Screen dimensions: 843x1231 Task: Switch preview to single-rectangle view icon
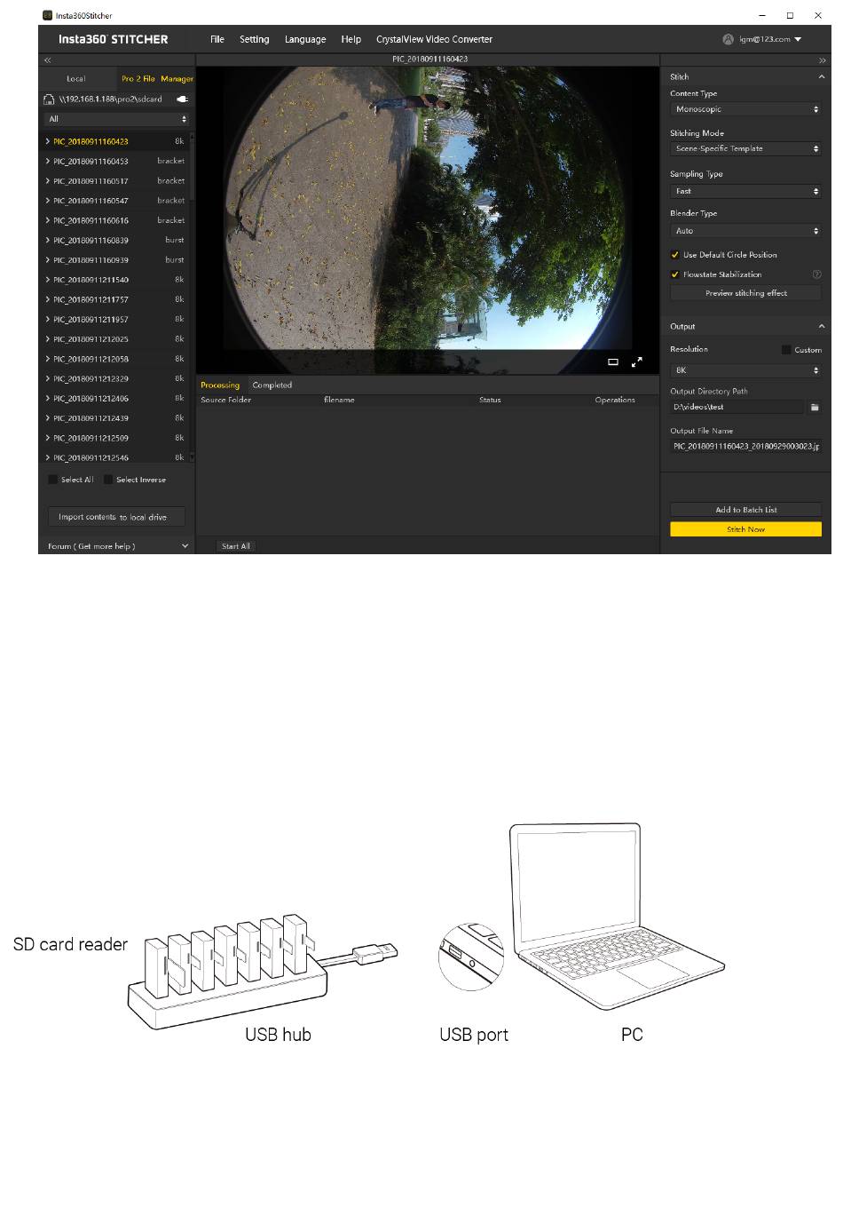(612, 362)
